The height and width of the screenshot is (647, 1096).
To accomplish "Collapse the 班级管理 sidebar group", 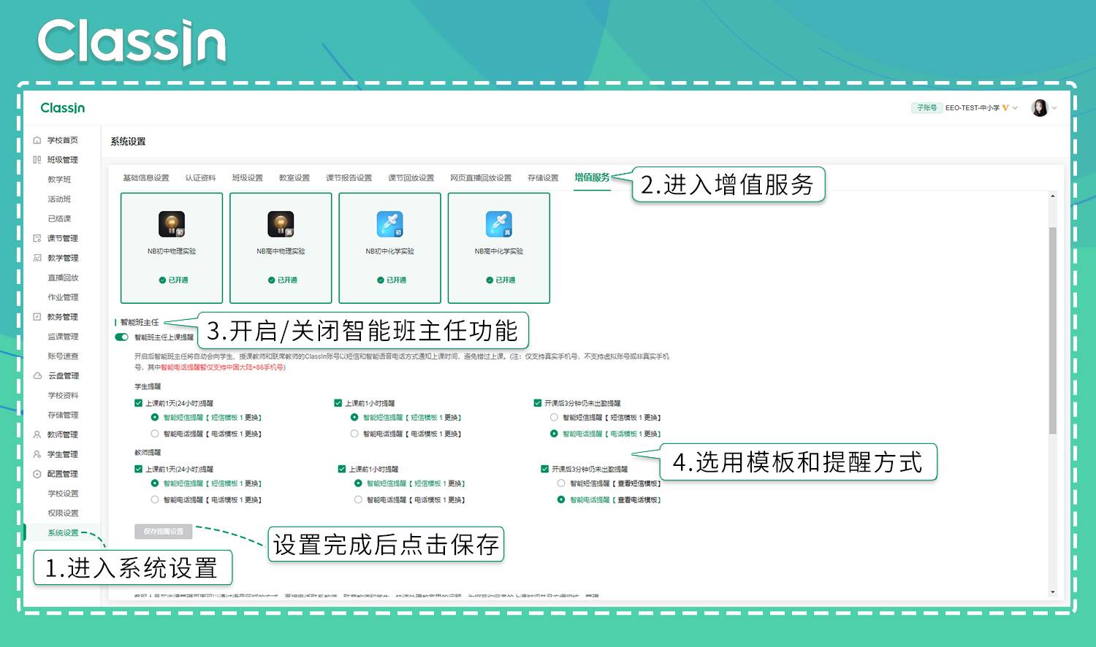I will (x=62, y=160).
